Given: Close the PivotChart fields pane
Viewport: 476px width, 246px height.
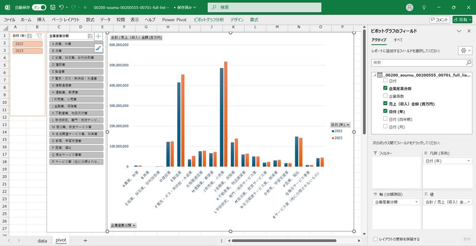Looking at the screenshot, I should (x=467, y=31).
